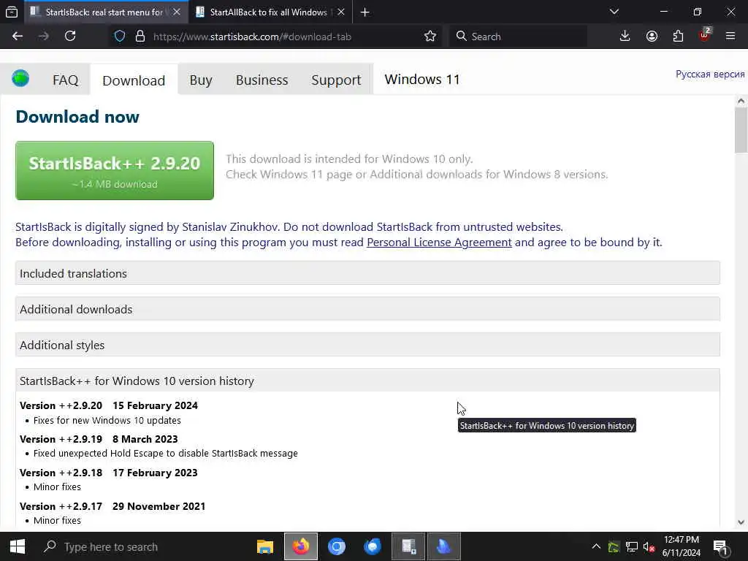Click the document app taskbar icon

tap(408, 546)
